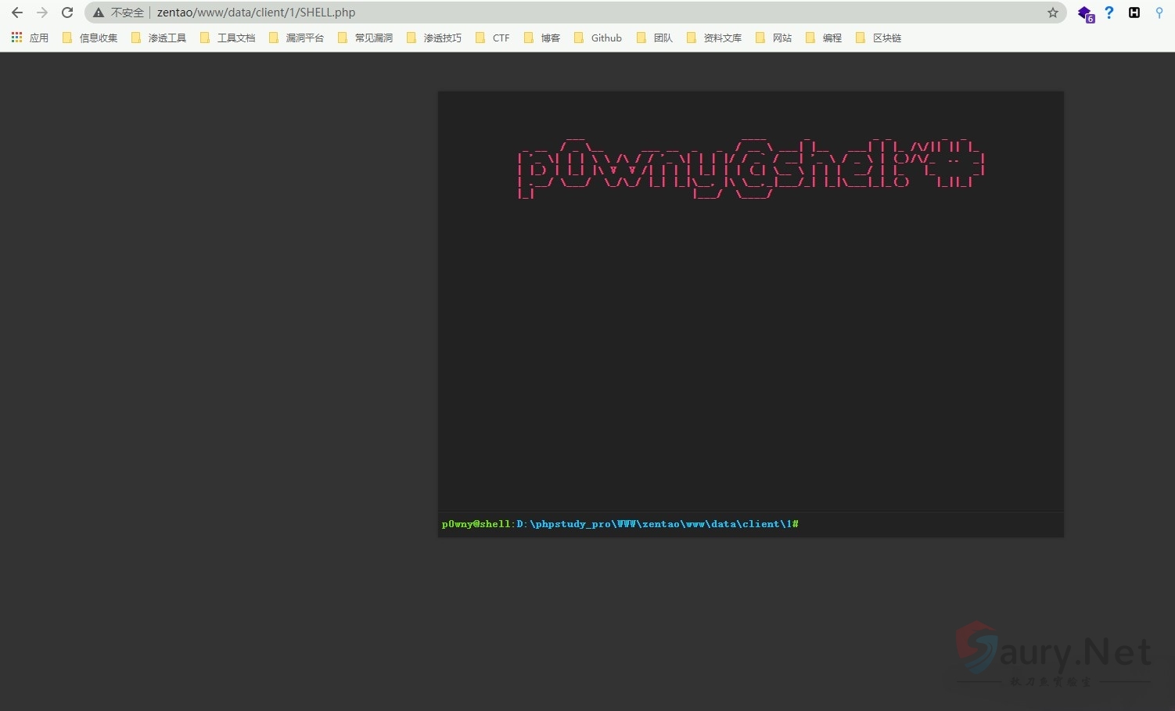This screenshot has width=1175, height=711.
Task: Open the black H extension icon
Action: pos(1134,13)
